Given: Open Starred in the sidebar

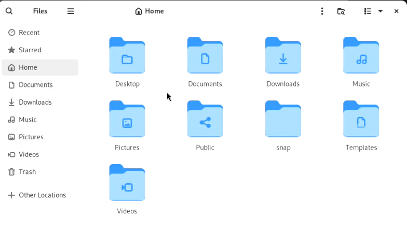Looking at the screenshot, I should tap(30, 50).
